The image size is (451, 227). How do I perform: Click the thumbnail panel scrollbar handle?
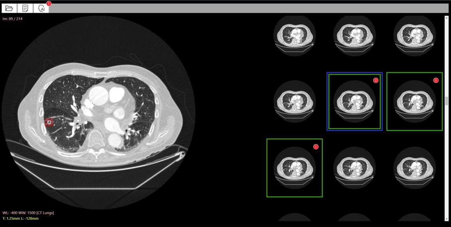[447, 101]
